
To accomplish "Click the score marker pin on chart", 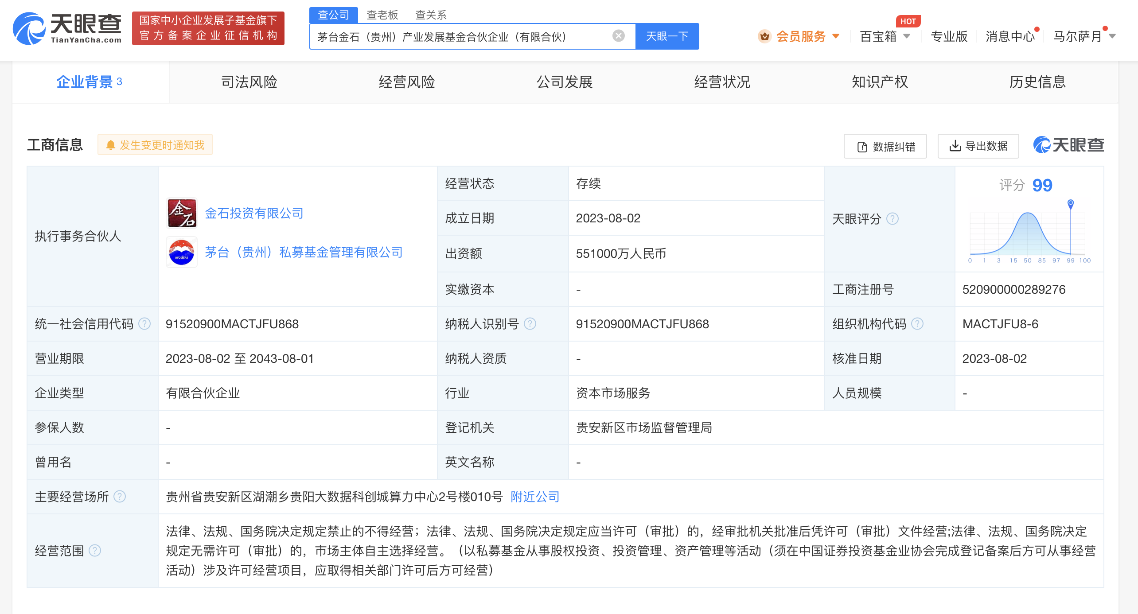I will 1071,204.
